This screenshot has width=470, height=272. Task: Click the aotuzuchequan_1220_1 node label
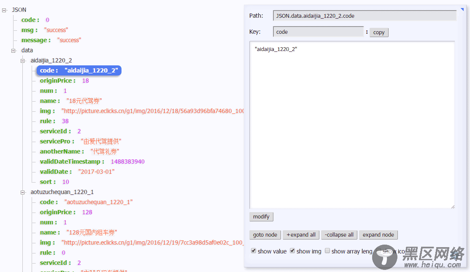pos(62,192)
